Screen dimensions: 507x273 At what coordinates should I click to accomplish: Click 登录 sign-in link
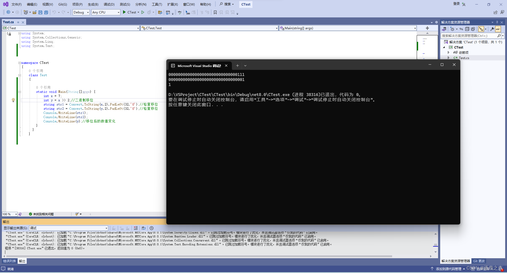457,4
